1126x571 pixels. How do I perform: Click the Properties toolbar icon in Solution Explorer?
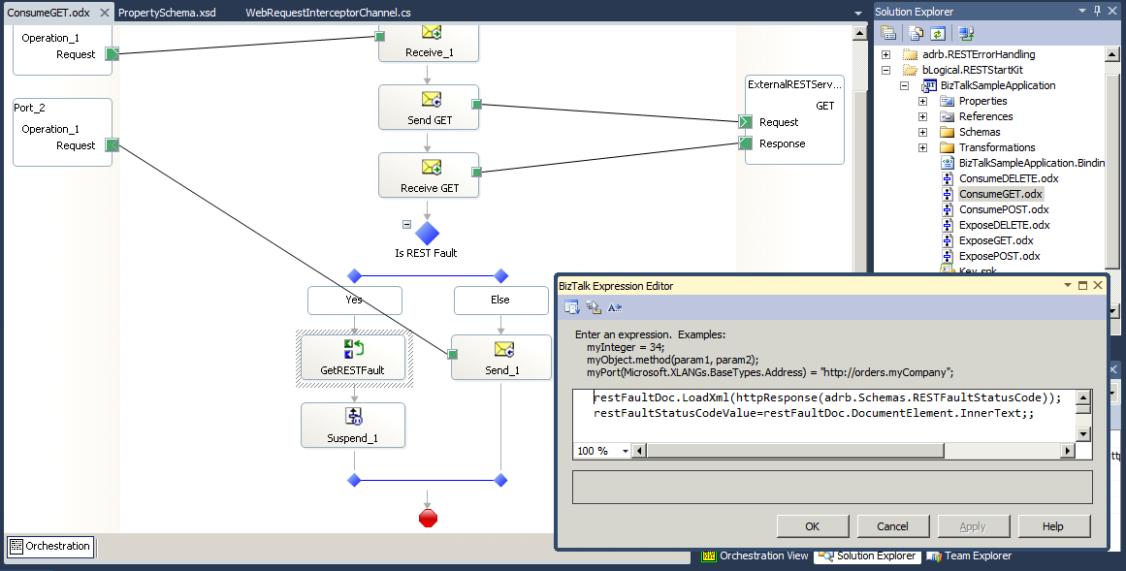coord(888,33)
